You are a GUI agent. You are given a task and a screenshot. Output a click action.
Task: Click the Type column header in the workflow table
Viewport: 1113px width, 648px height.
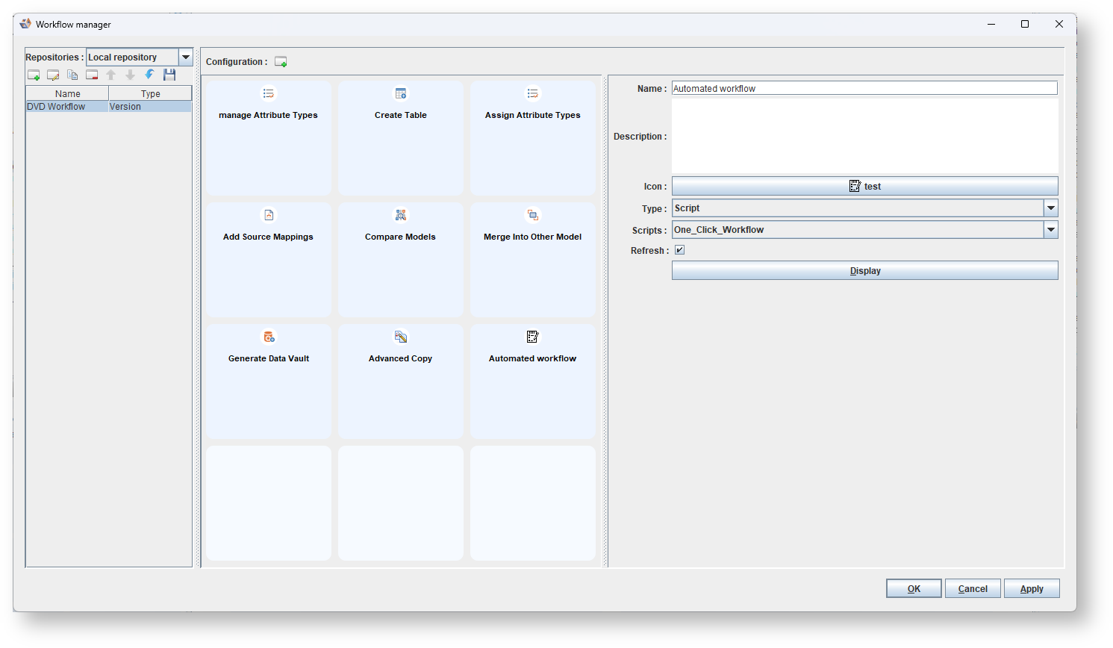pyautogui.click(x=150, y=93)
